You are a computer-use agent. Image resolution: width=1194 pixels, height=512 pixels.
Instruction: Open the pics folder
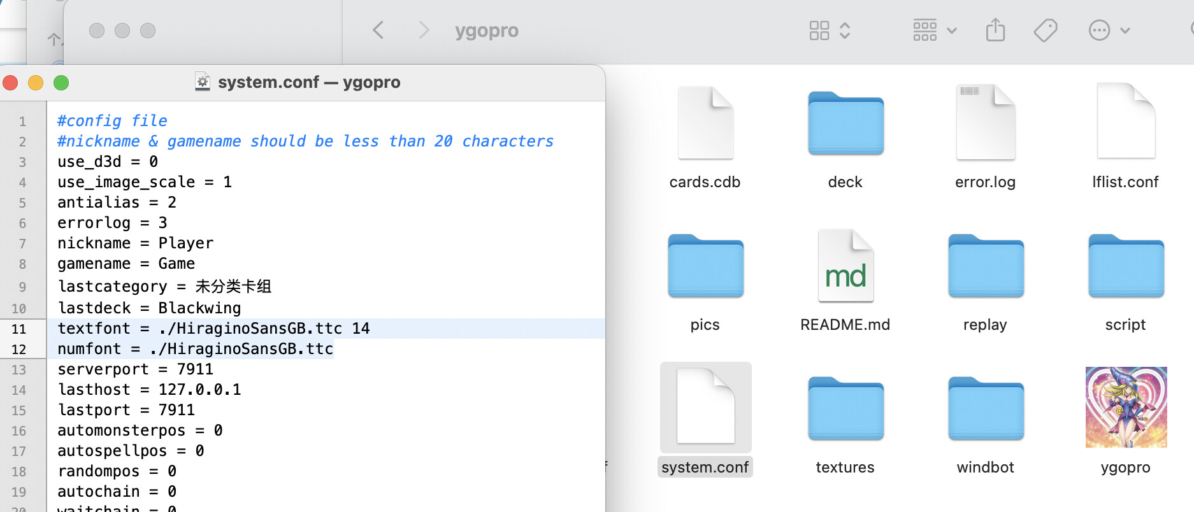pos(705,266)
